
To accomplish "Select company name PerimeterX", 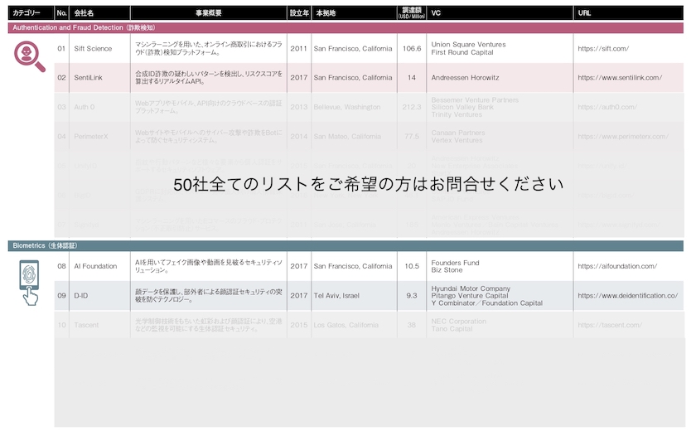I will (91, 137).
